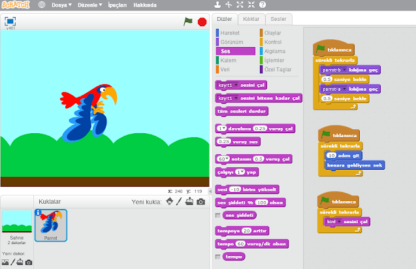416x269 pixels.
Task: Paint a new sprite
Action: 179,201
